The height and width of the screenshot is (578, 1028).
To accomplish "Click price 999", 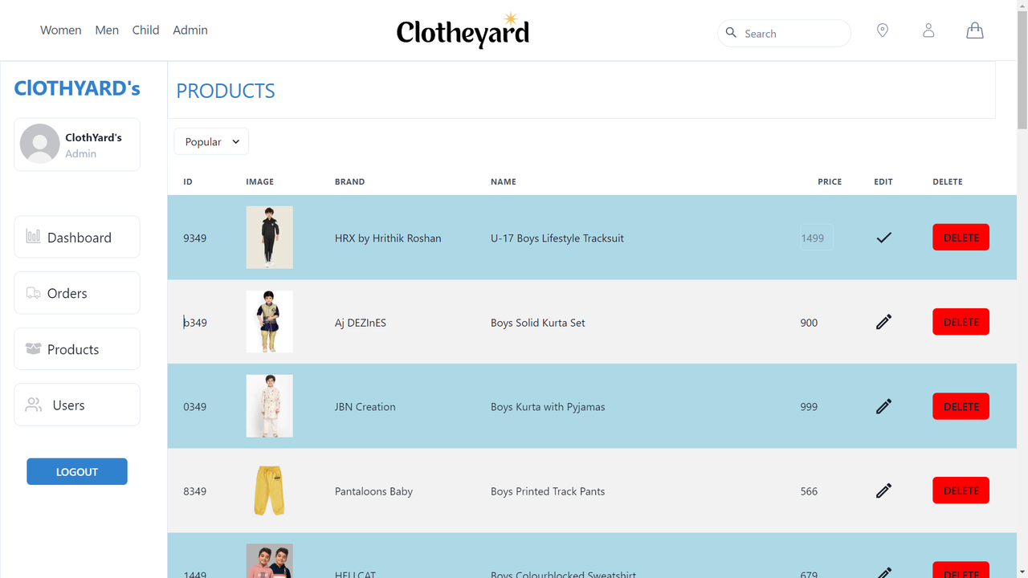I will click(809, 406).
